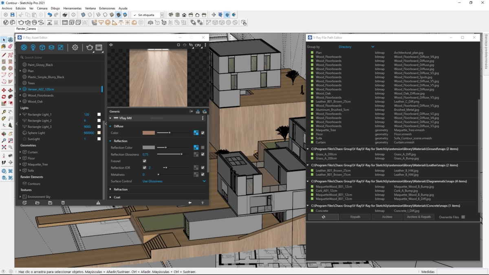Start render with the teapot icon
Screen dimensions: 489x275
click(x=90, y=47)
